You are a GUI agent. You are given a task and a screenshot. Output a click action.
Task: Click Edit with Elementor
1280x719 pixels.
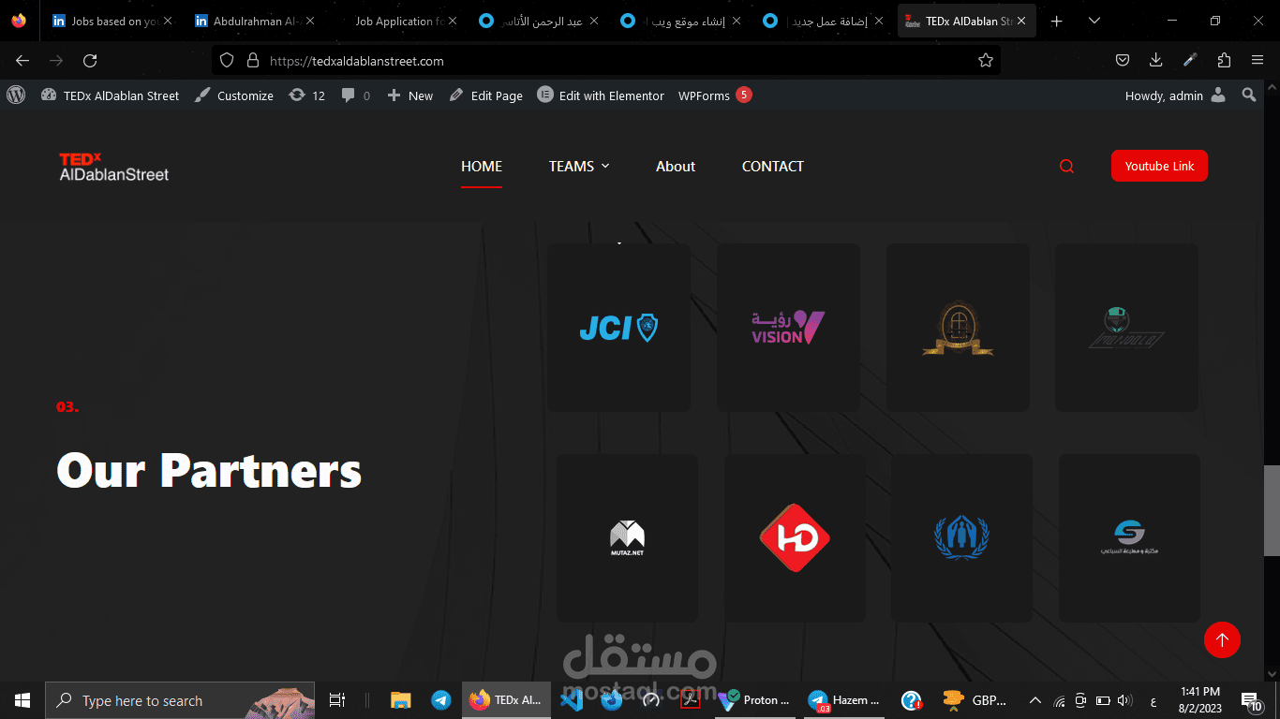[x=601, y=95]
